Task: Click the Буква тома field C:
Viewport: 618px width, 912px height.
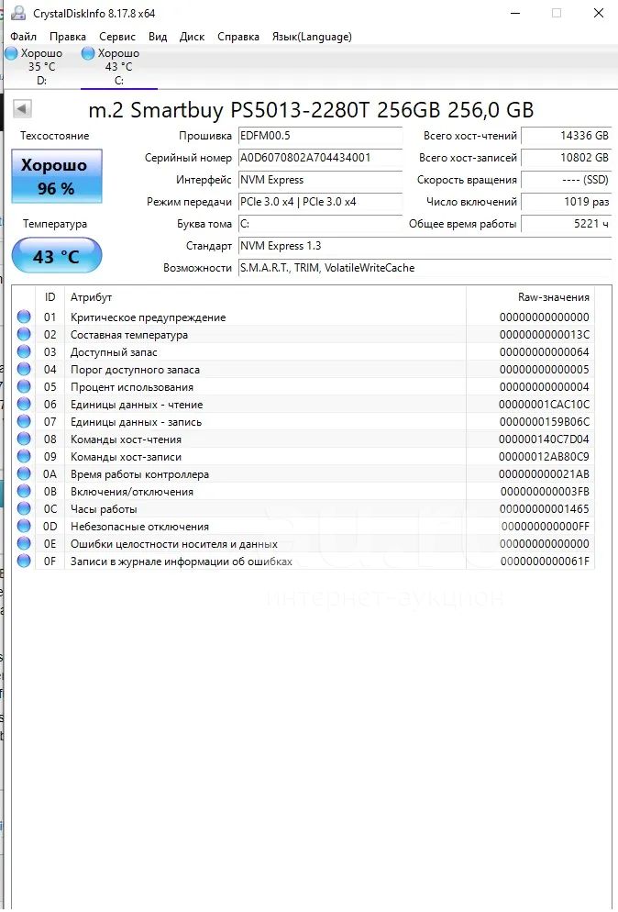Action: pos(320,225)
